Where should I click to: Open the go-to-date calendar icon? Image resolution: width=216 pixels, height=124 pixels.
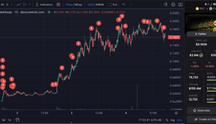(18, 120)
